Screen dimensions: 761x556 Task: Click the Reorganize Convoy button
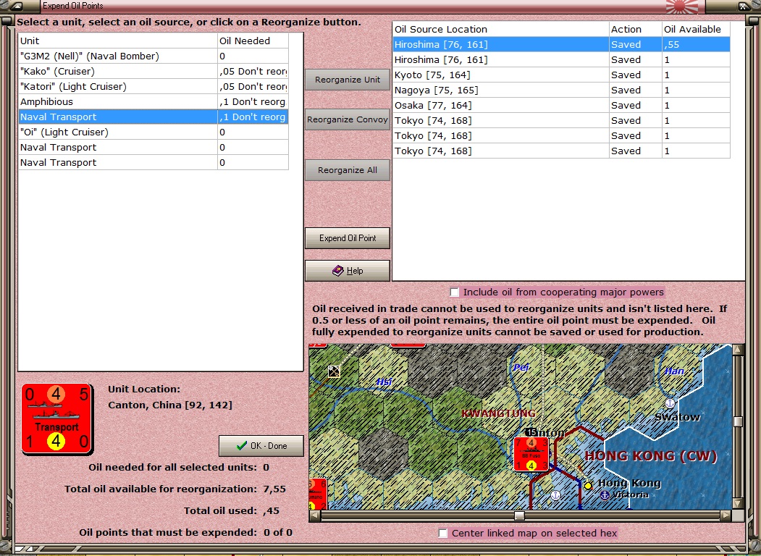click(348, 119)
